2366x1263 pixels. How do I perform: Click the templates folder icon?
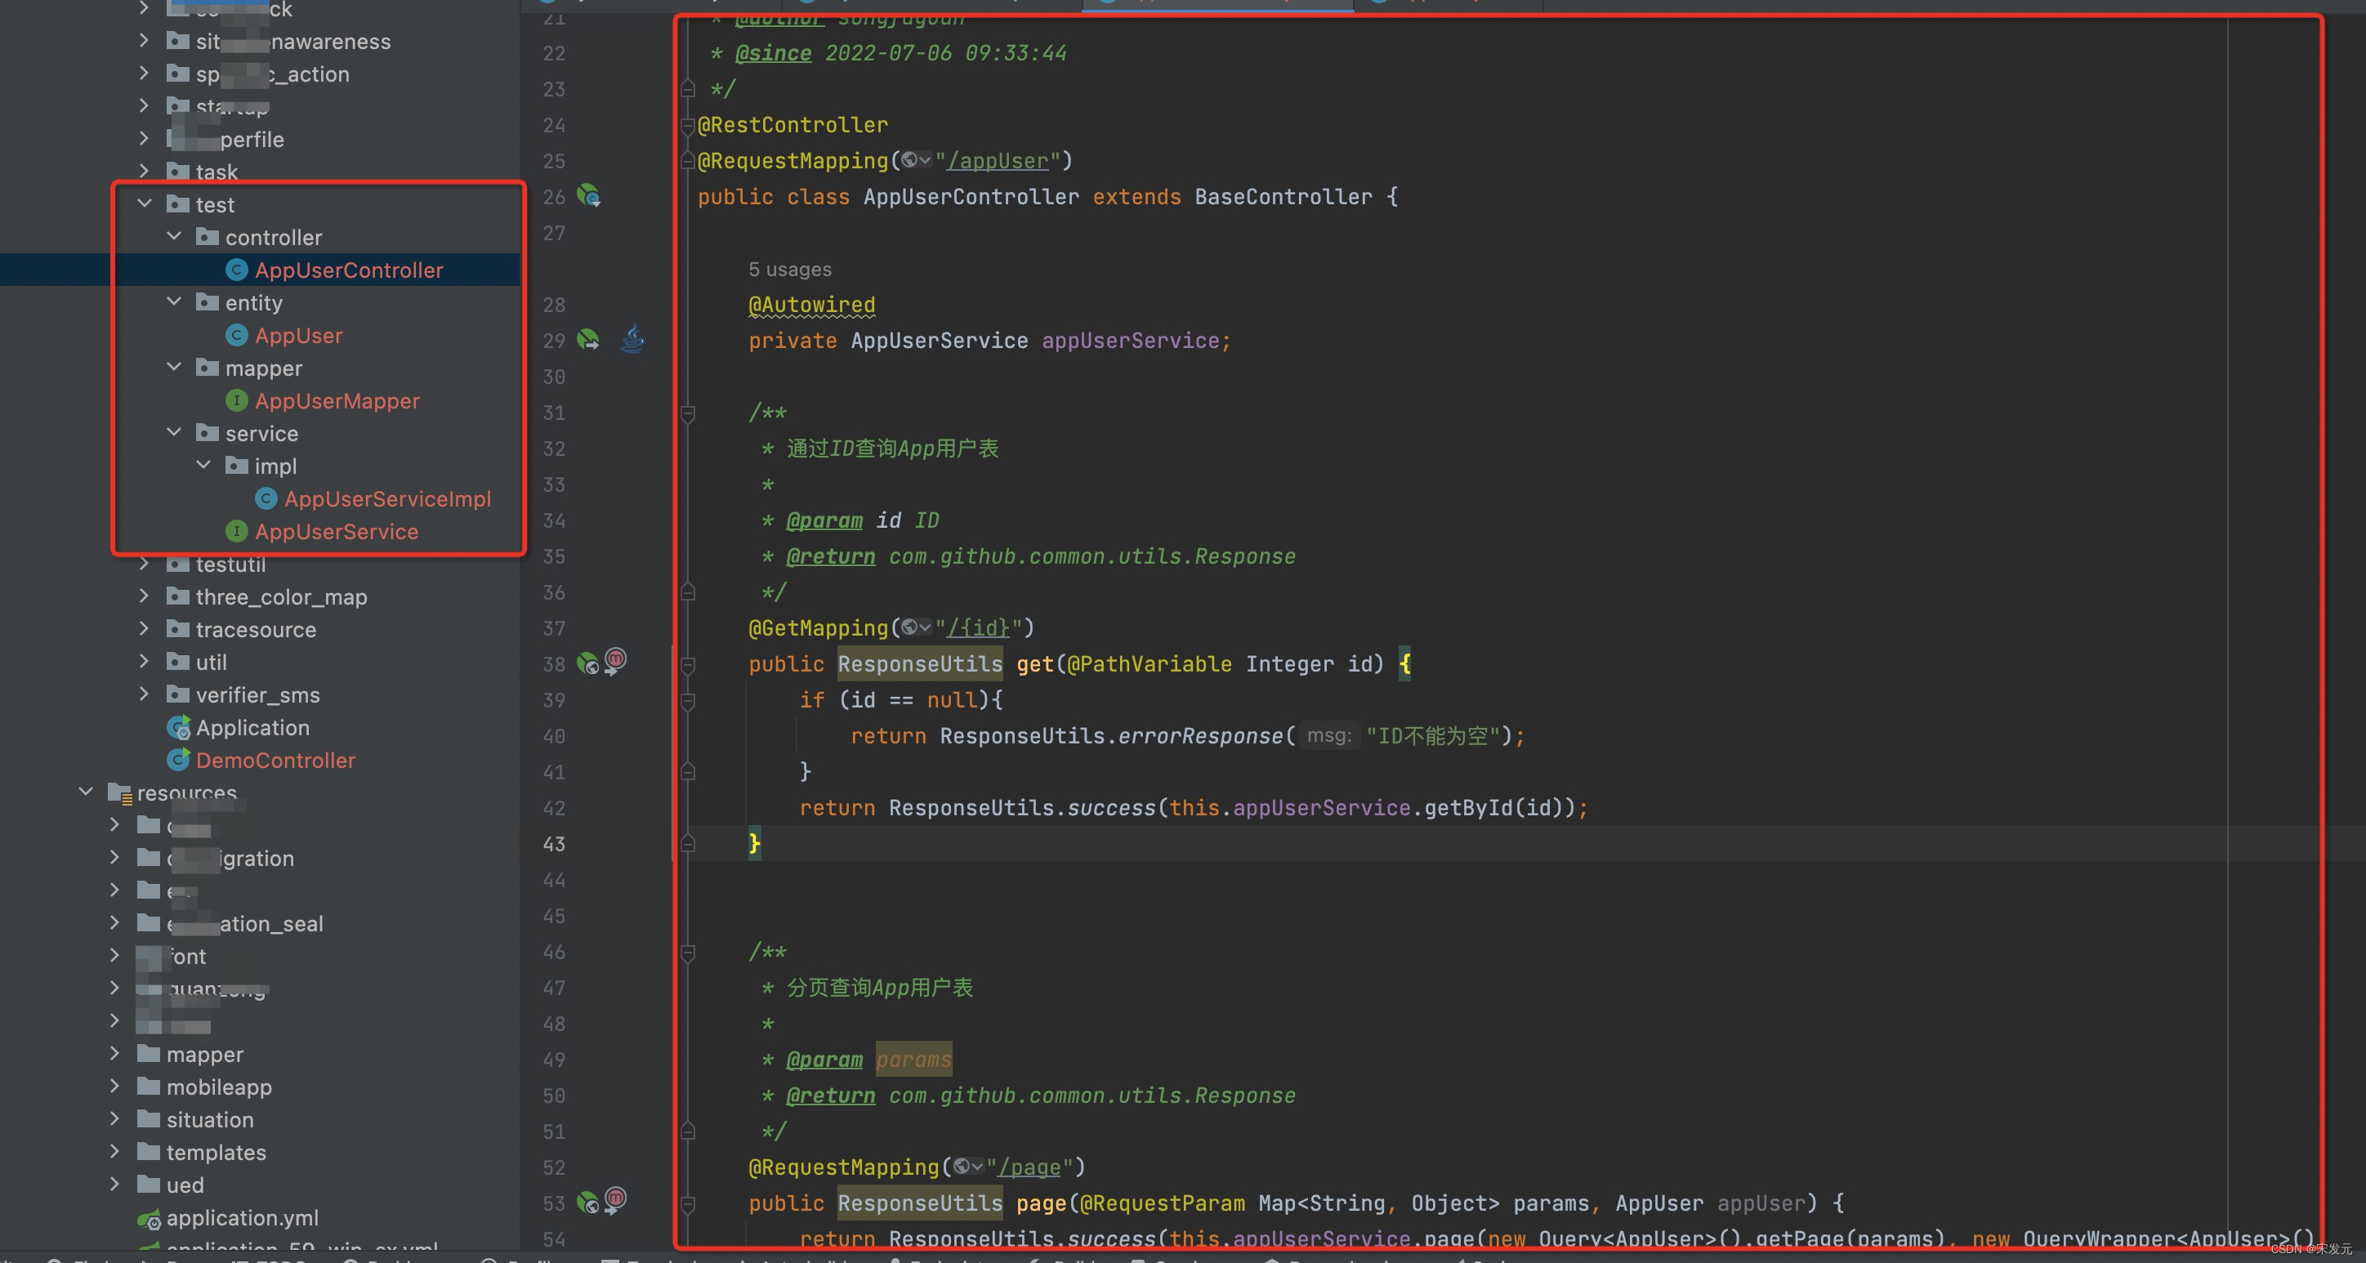pos(149,1152)
